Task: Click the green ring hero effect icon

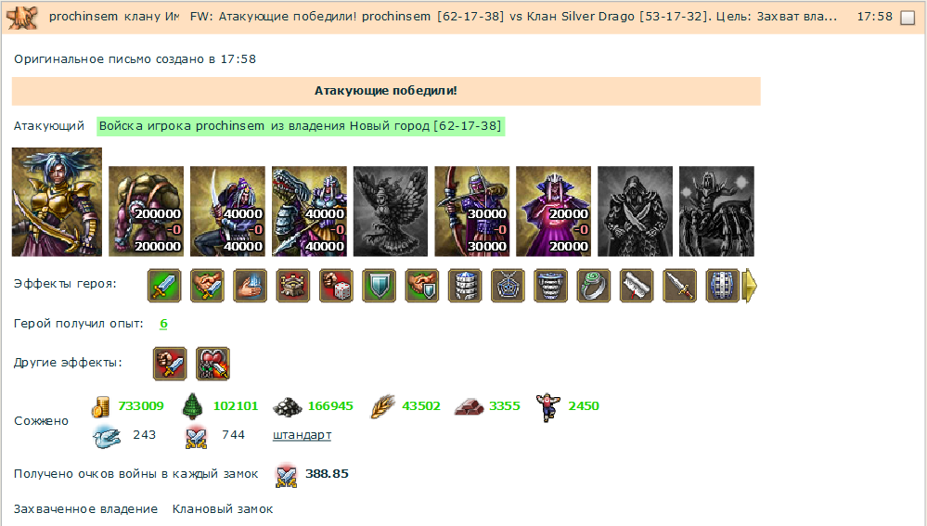Action: click(594, 286)
